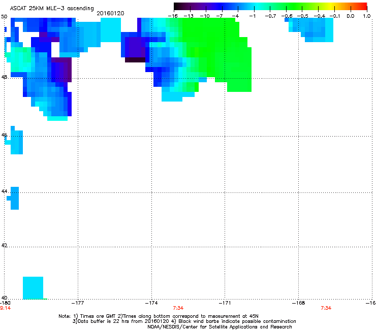Click the longitude label -174

(151, 303)
